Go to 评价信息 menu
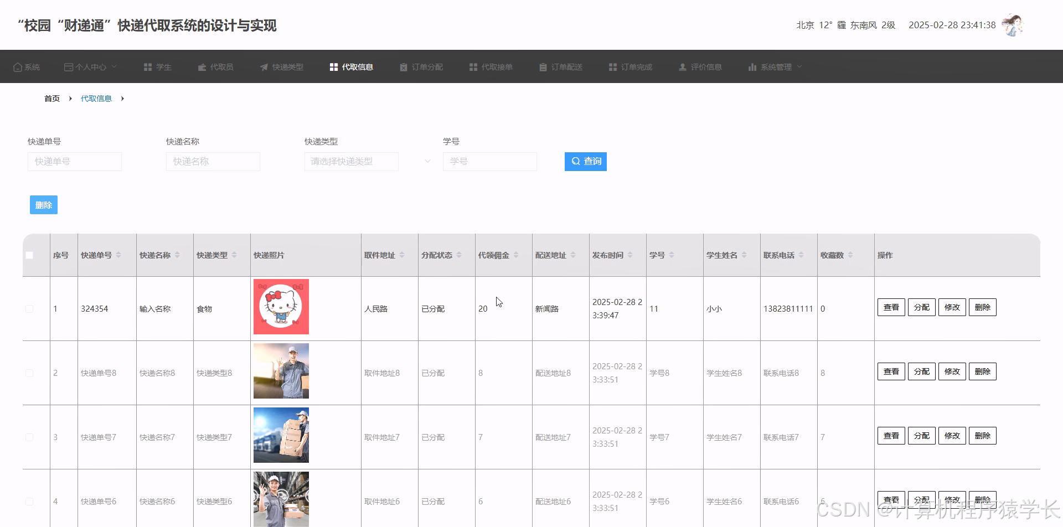The height and width of the screenshot is (527, 1063). (x=700, y=67)
